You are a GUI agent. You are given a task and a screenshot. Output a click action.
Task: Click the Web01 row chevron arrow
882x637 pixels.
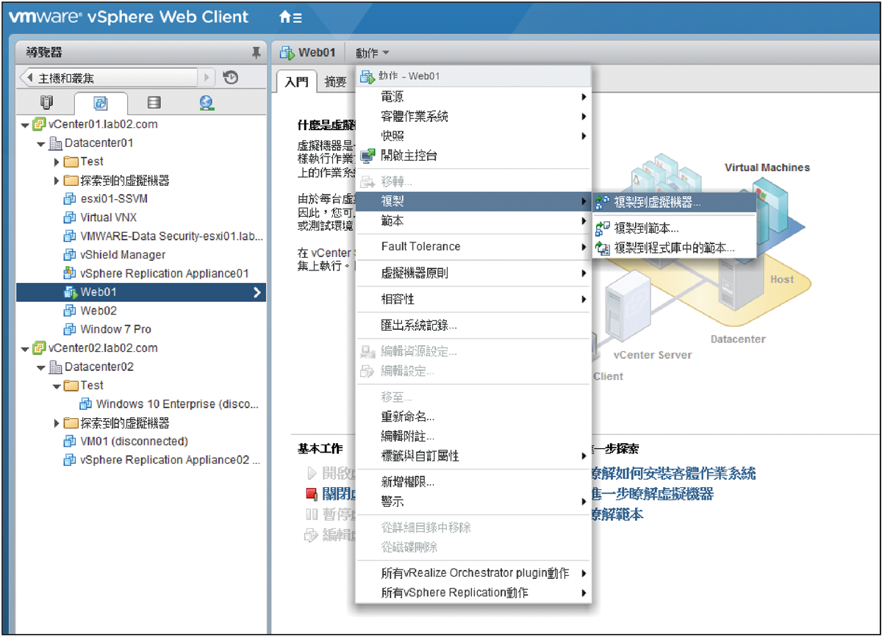257,292
